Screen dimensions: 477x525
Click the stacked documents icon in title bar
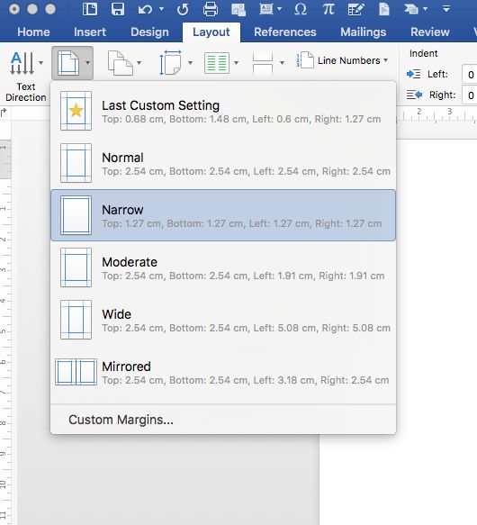[x=411, y=9]
